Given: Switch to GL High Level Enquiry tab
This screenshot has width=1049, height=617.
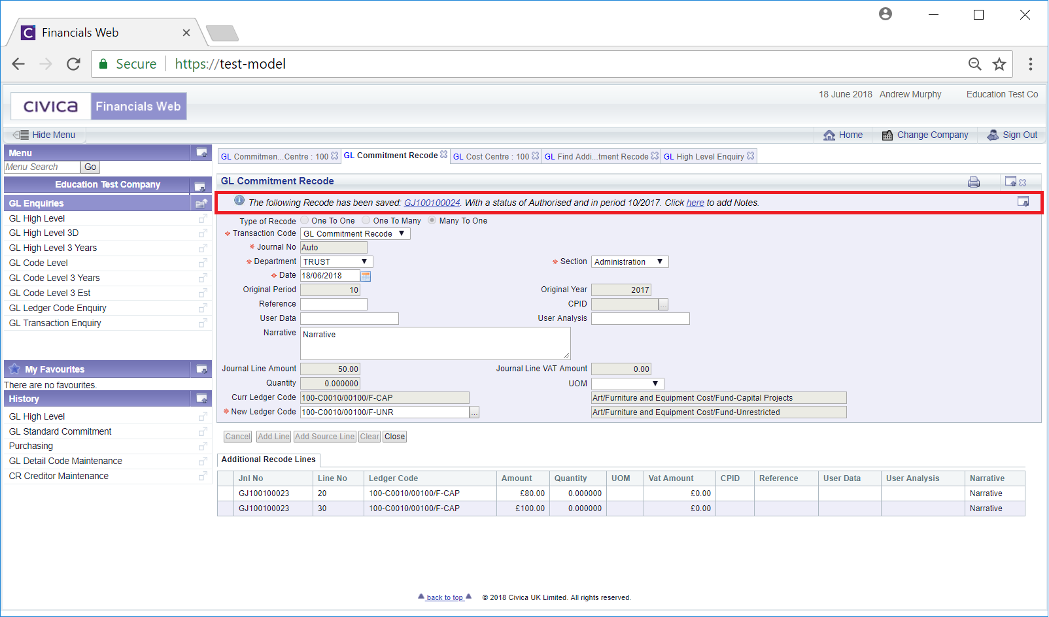Looking at the screenshot, I should 704,157.
